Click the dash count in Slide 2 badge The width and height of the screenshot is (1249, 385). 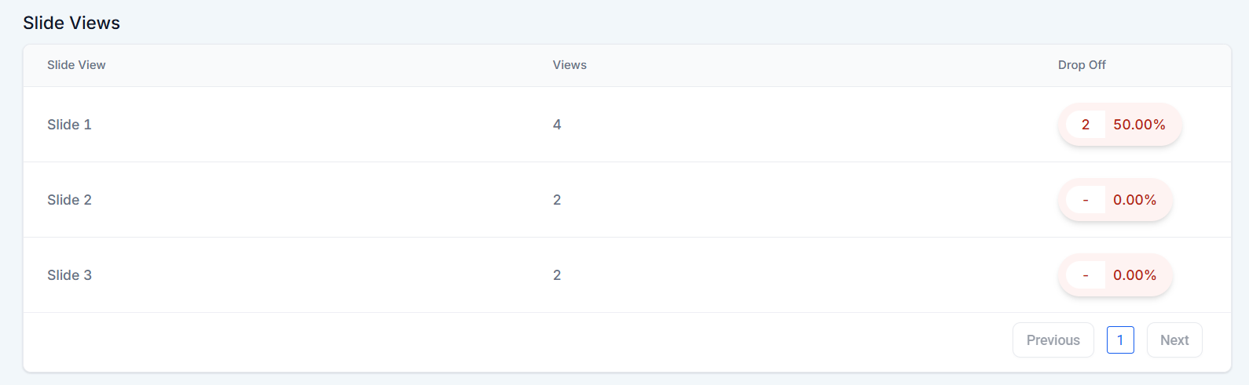click(x=1086, y=200)
